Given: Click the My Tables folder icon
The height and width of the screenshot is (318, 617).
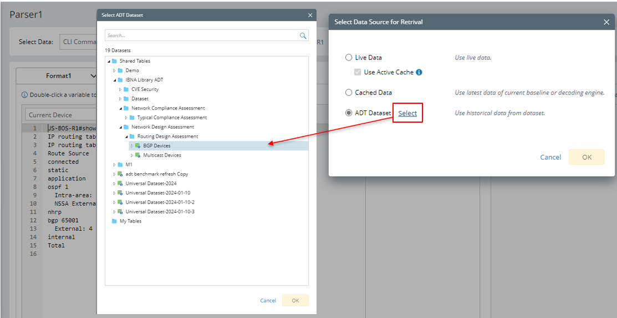Looking at the screenshot, I should coord(114,221).
